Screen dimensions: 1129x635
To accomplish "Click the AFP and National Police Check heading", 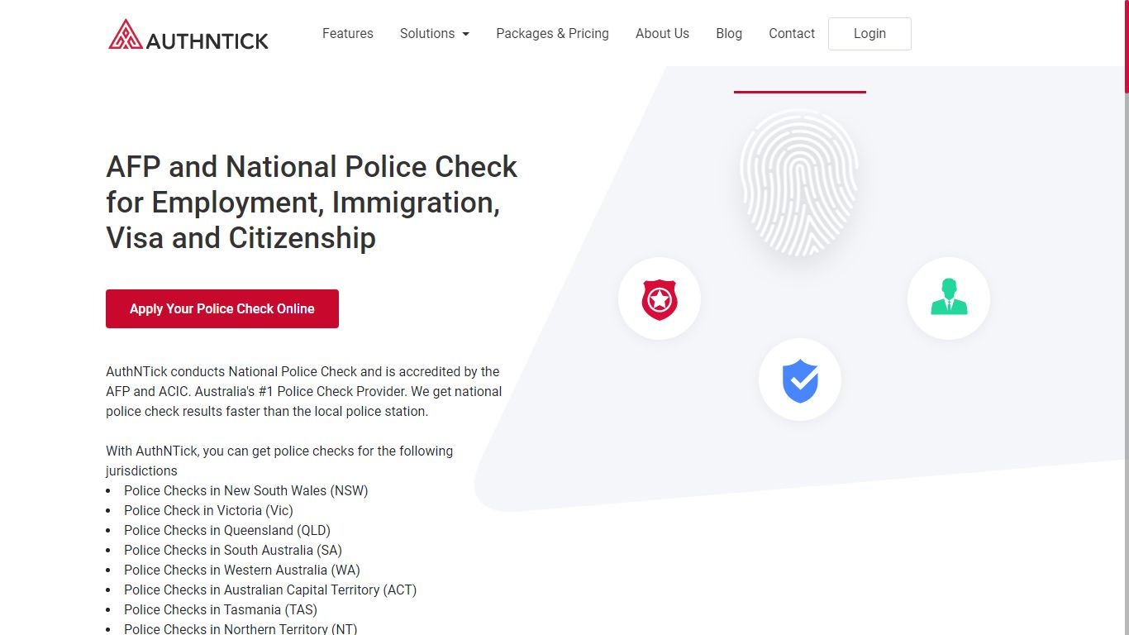I will click(312, 202).
